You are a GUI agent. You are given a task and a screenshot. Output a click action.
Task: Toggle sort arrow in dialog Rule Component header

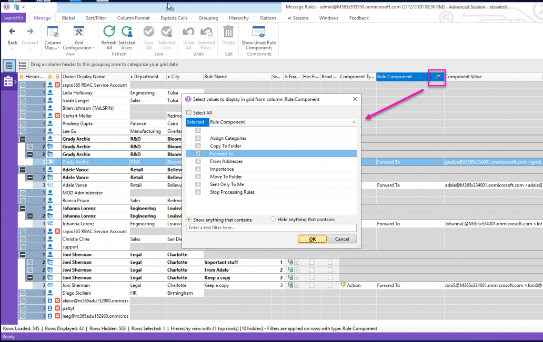point(354,122)
